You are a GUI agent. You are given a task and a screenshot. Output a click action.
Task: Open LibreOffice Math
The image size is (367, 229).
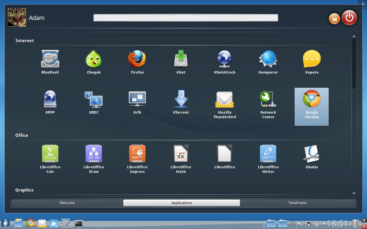coord(181,159)
